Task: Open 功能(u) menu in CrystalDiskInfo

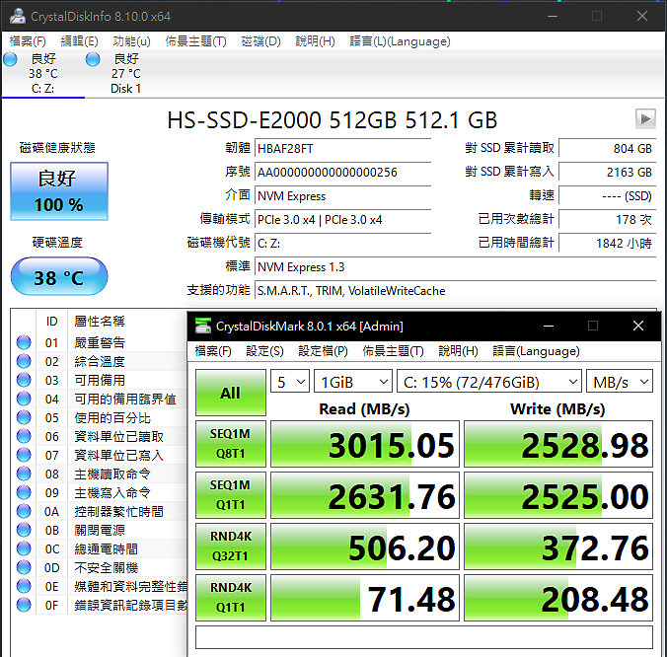Action: point(131,41)
